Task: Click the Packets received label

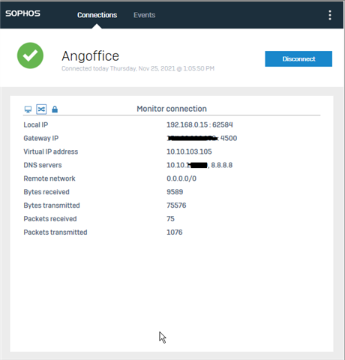Action: point(50,219)
